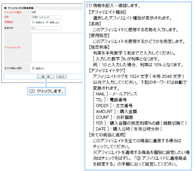
Task: Click the red 名称 field label
Action: coord(6,17)
